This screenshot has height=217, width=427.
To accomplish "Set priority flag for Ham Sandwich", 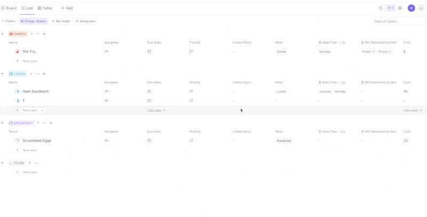I will [x=192, y=91].
